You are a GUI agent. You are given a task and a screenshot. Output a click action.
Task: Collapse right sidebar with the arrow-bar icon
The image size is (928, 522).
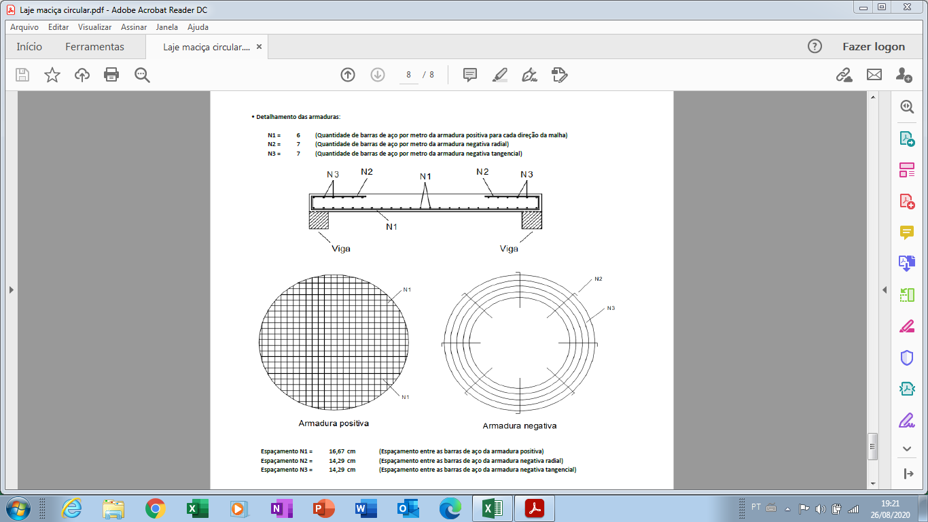pos(908,474)
